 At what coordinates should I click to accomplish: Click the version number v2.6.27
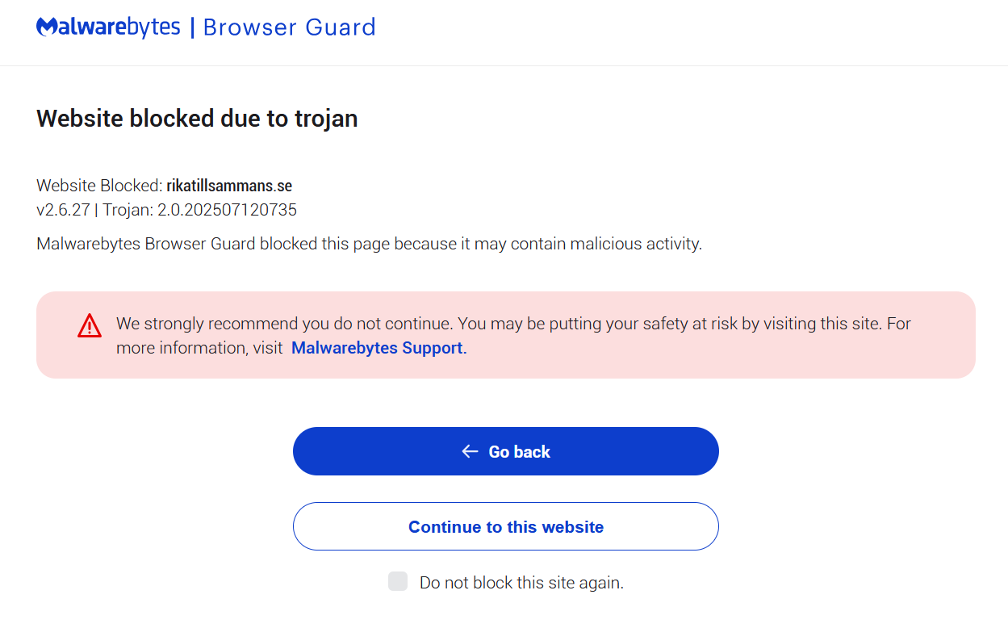tap(63, 210)
